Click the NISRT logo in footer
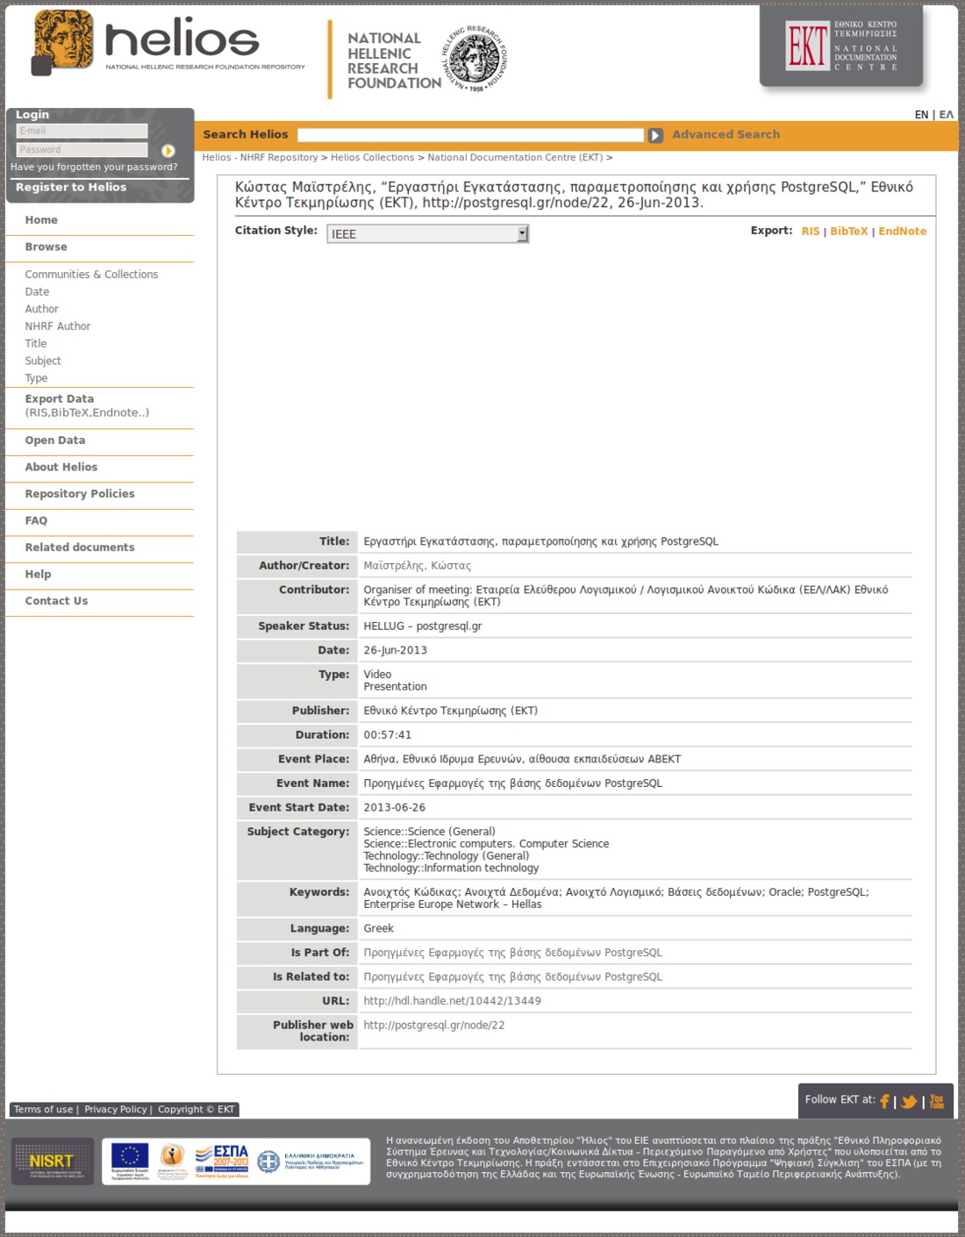This screenshot has width=965, height=1237. [52, 1162]
